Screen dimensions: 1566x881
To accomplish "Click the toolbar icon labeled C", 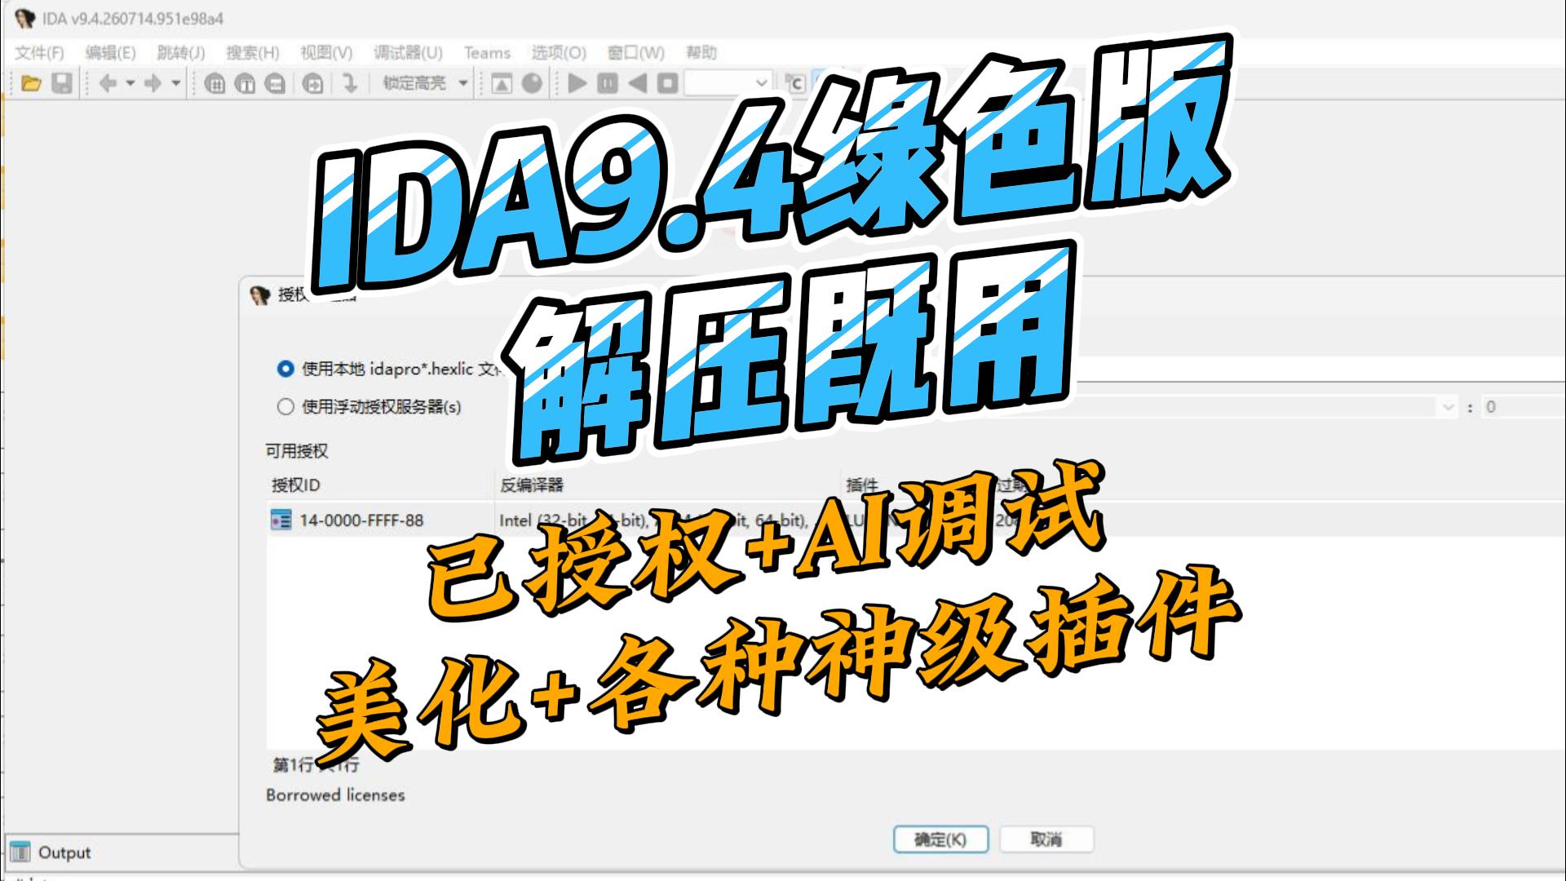I will click(794, 83).
